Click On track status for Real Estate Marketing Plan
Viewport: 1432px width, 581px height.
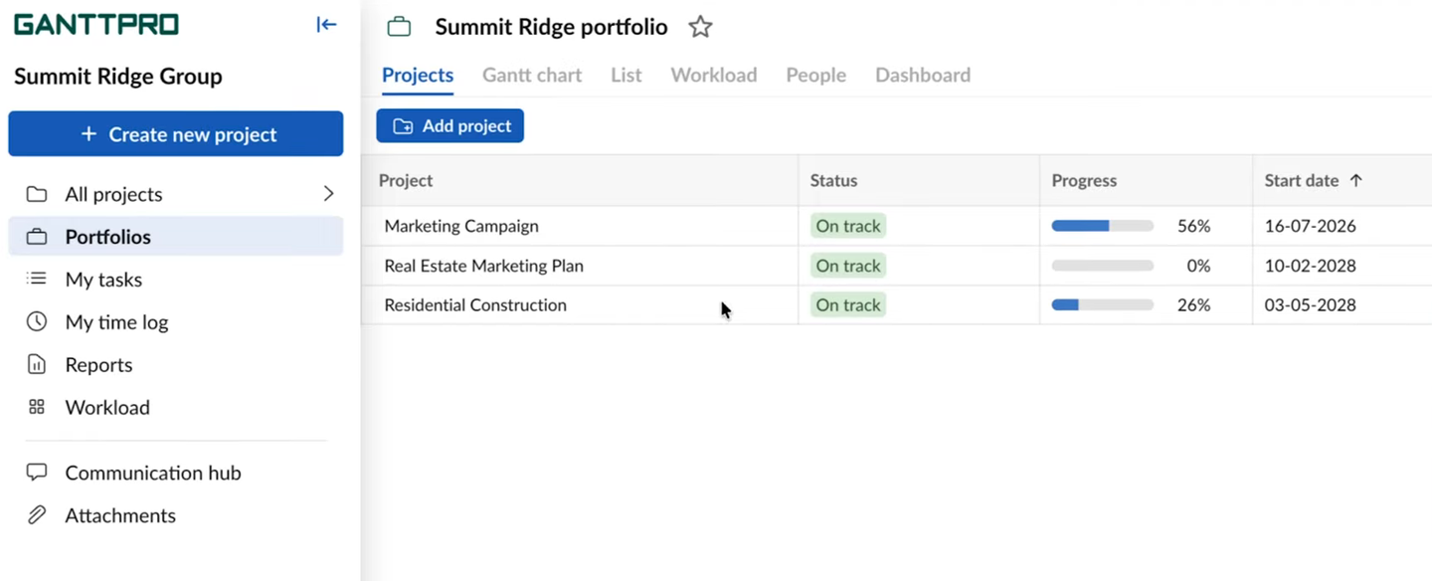tap(848, 266)
